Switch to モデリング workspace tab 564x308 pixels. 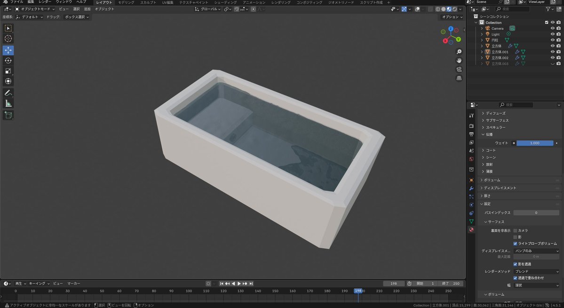click(126, 2)
